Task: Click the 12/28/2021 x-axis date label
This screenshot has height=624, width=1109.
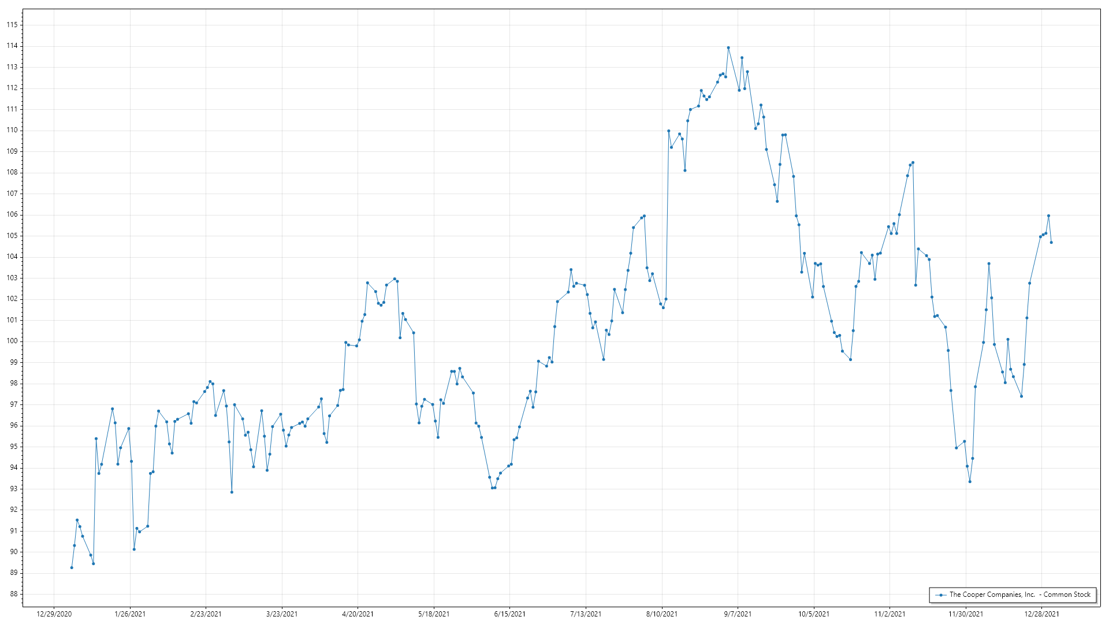Action: pos(1041,614)
